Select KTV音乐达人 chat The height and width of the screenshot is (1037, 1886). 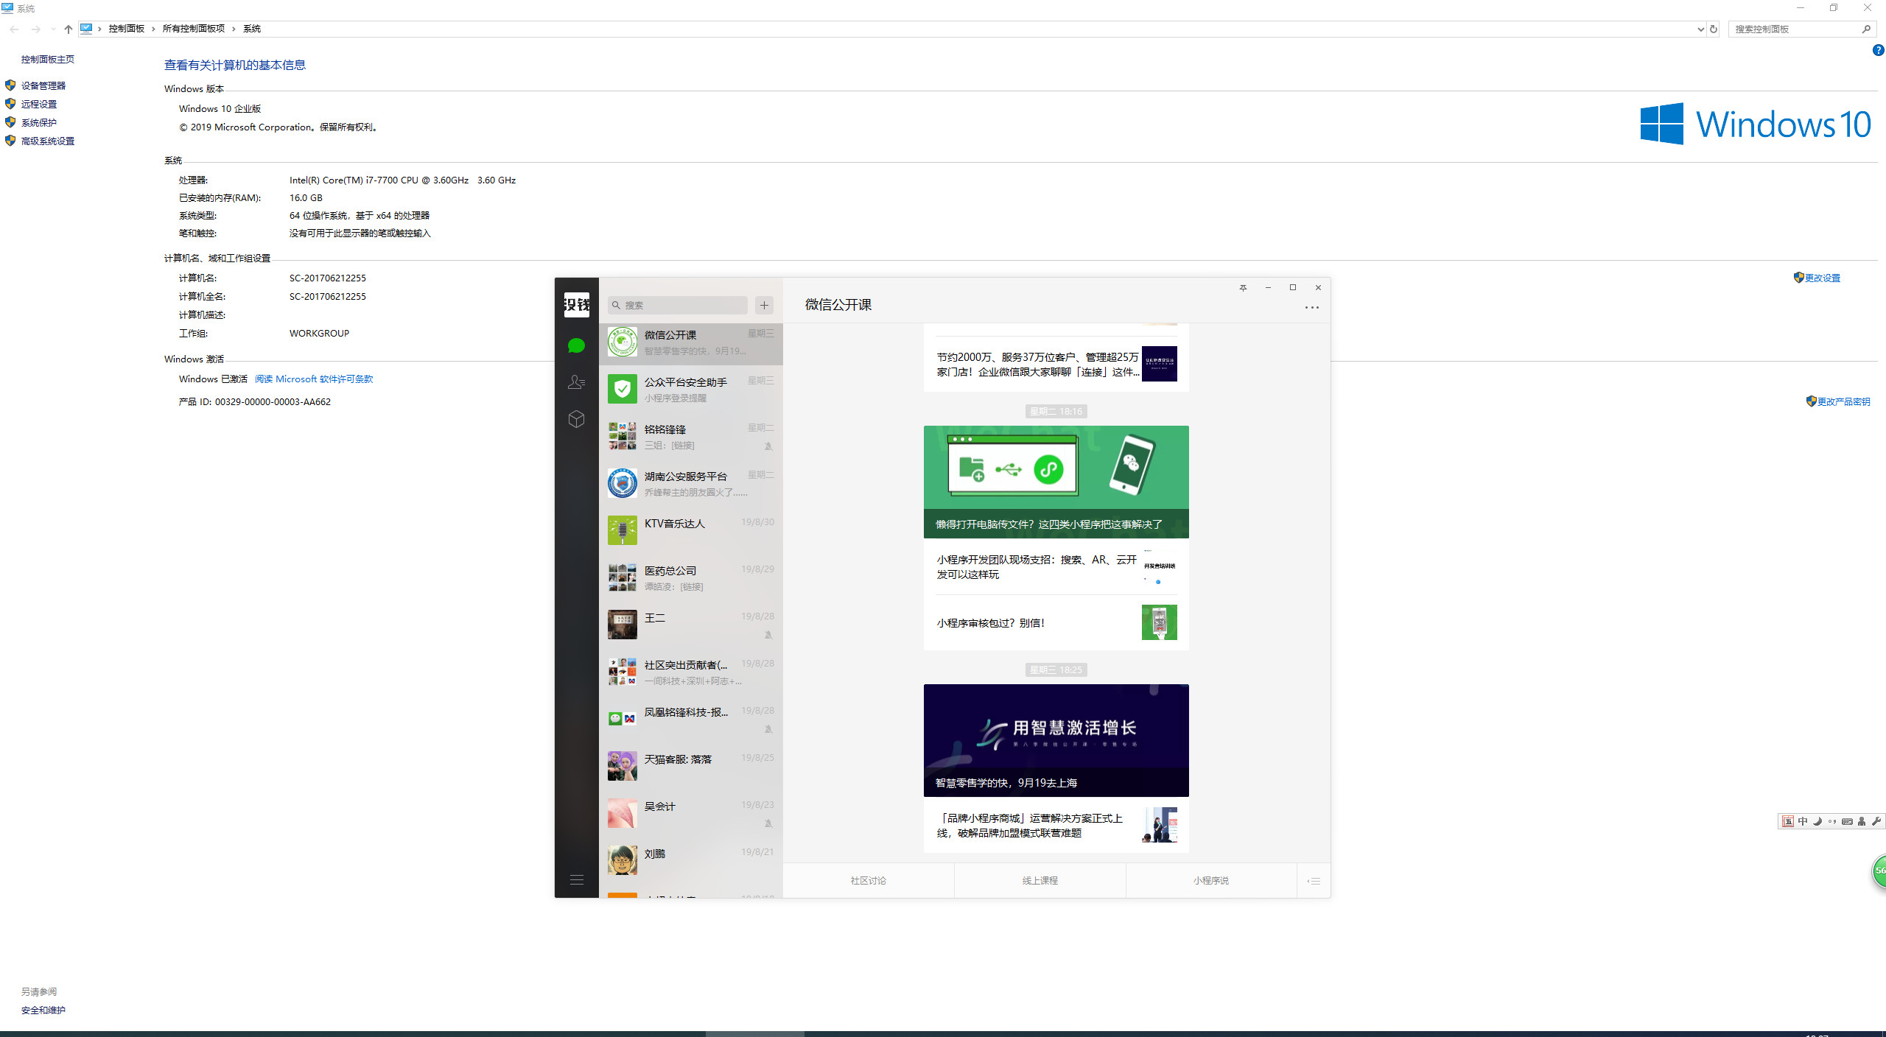click(691, 530)
